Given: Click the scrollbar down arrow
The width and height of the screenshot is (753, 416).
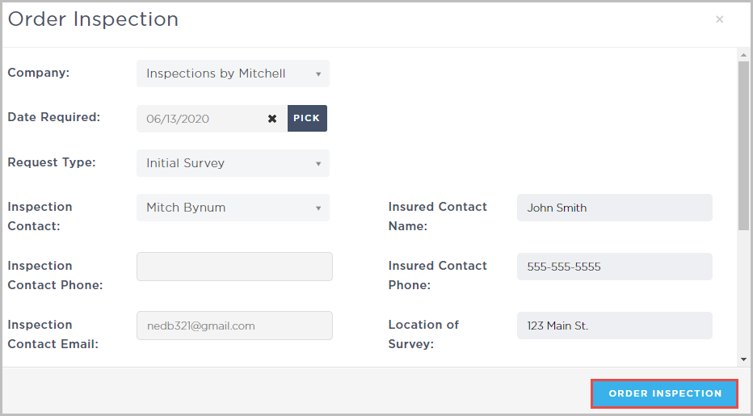Looking at the screenshot, I should coord(743,359).
